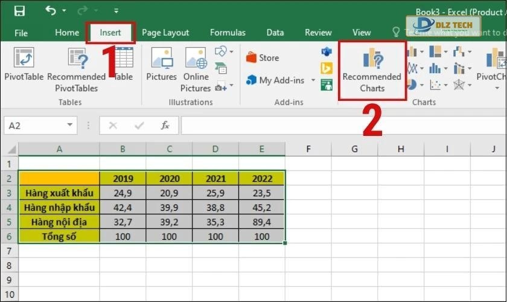Click the Save icon in the title bar
Image resolution: width=507 pixels, height=302 pixels.
click(19, 11)
